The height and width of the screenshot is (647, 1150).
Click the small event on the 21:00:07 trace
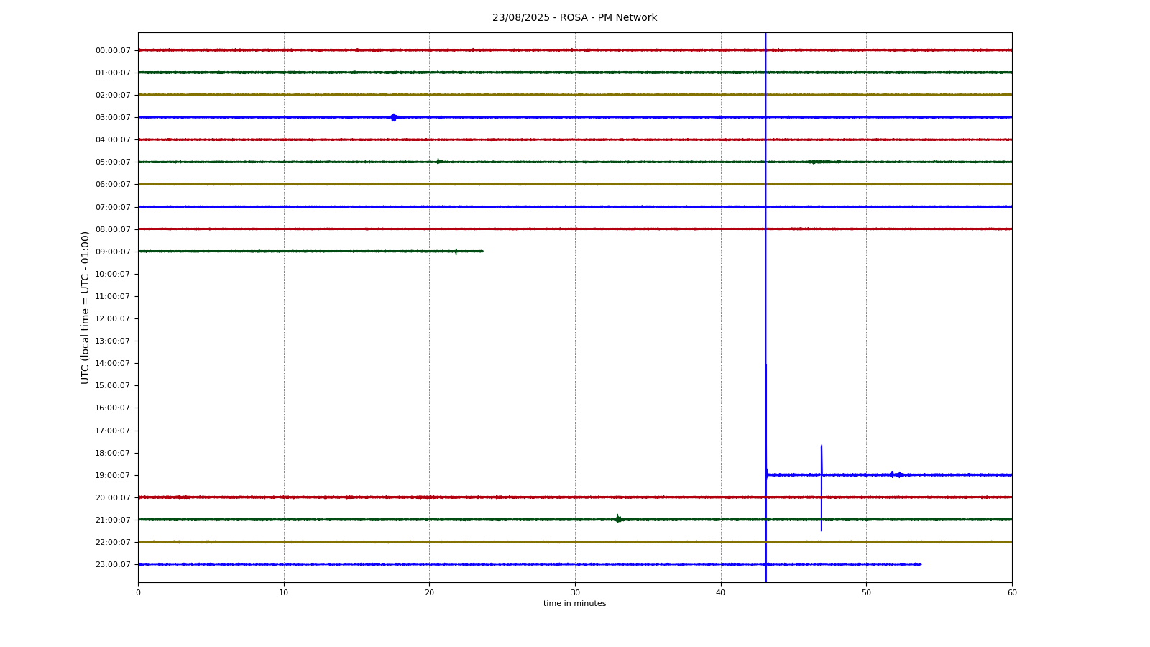pos(618,518)
